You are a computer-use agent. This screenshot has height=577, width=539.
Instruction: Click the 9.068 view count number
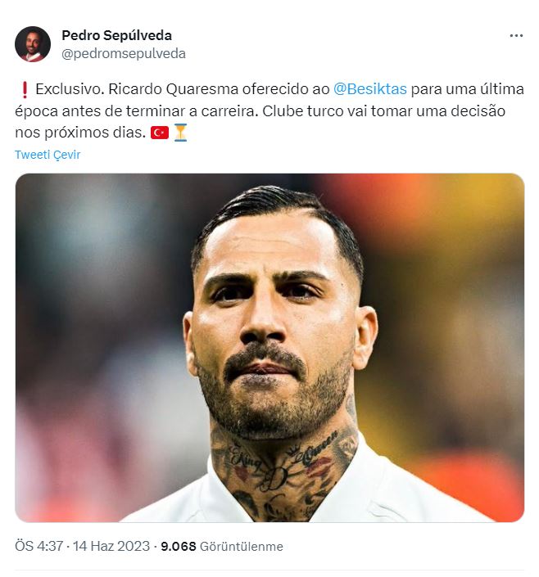coord(179,546)
